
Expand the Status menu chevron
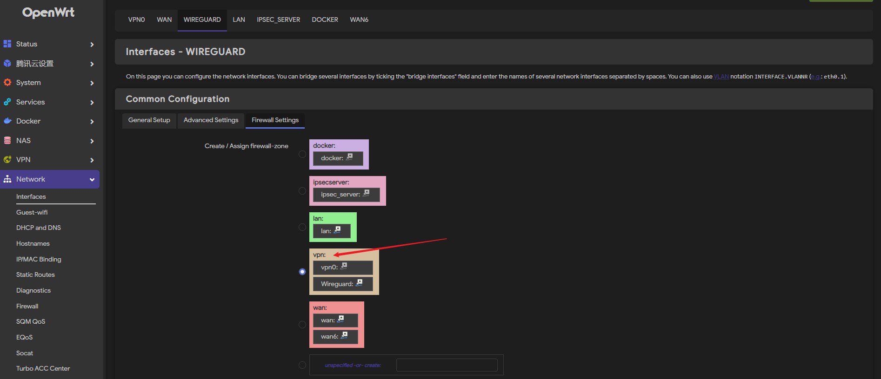[x=92, y=45]
